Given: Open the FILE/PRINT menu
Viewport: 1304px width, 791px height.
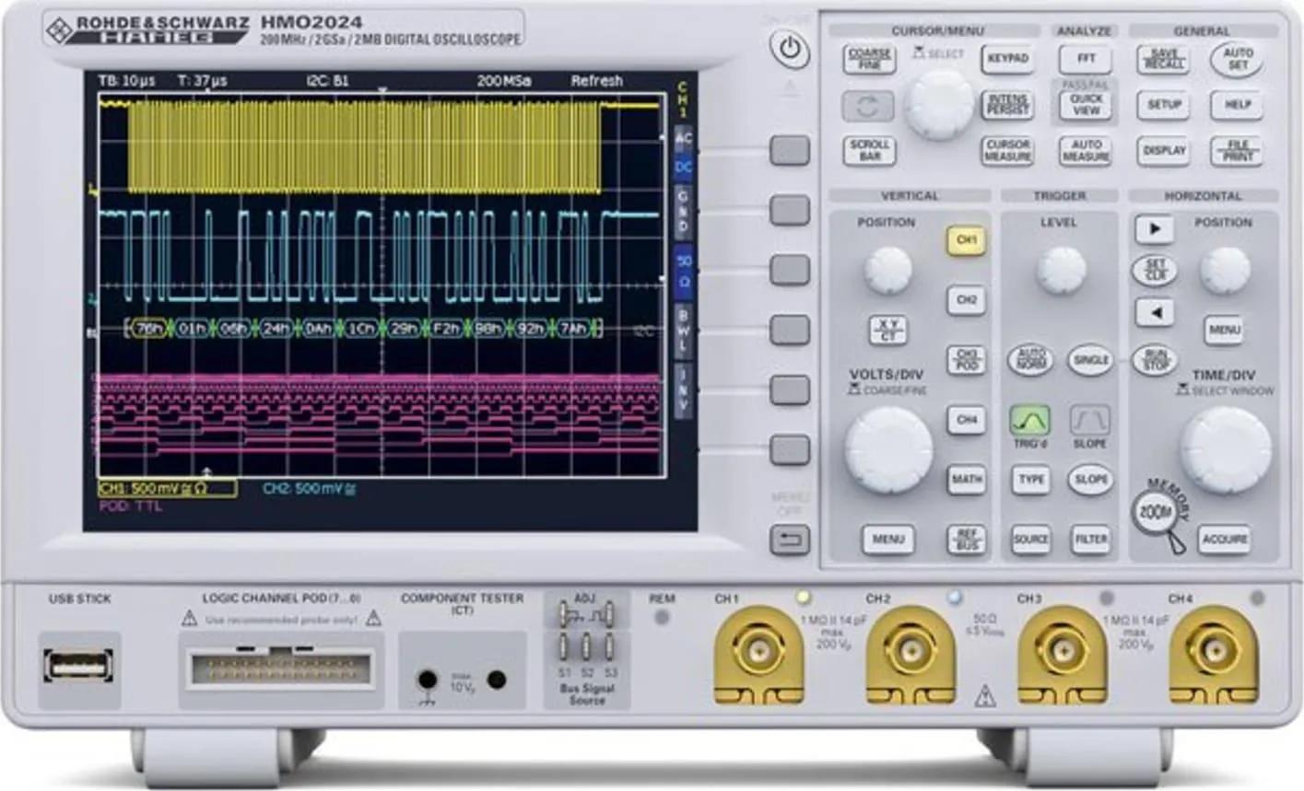Looking at the screenshot, I should click(1238, 151).
